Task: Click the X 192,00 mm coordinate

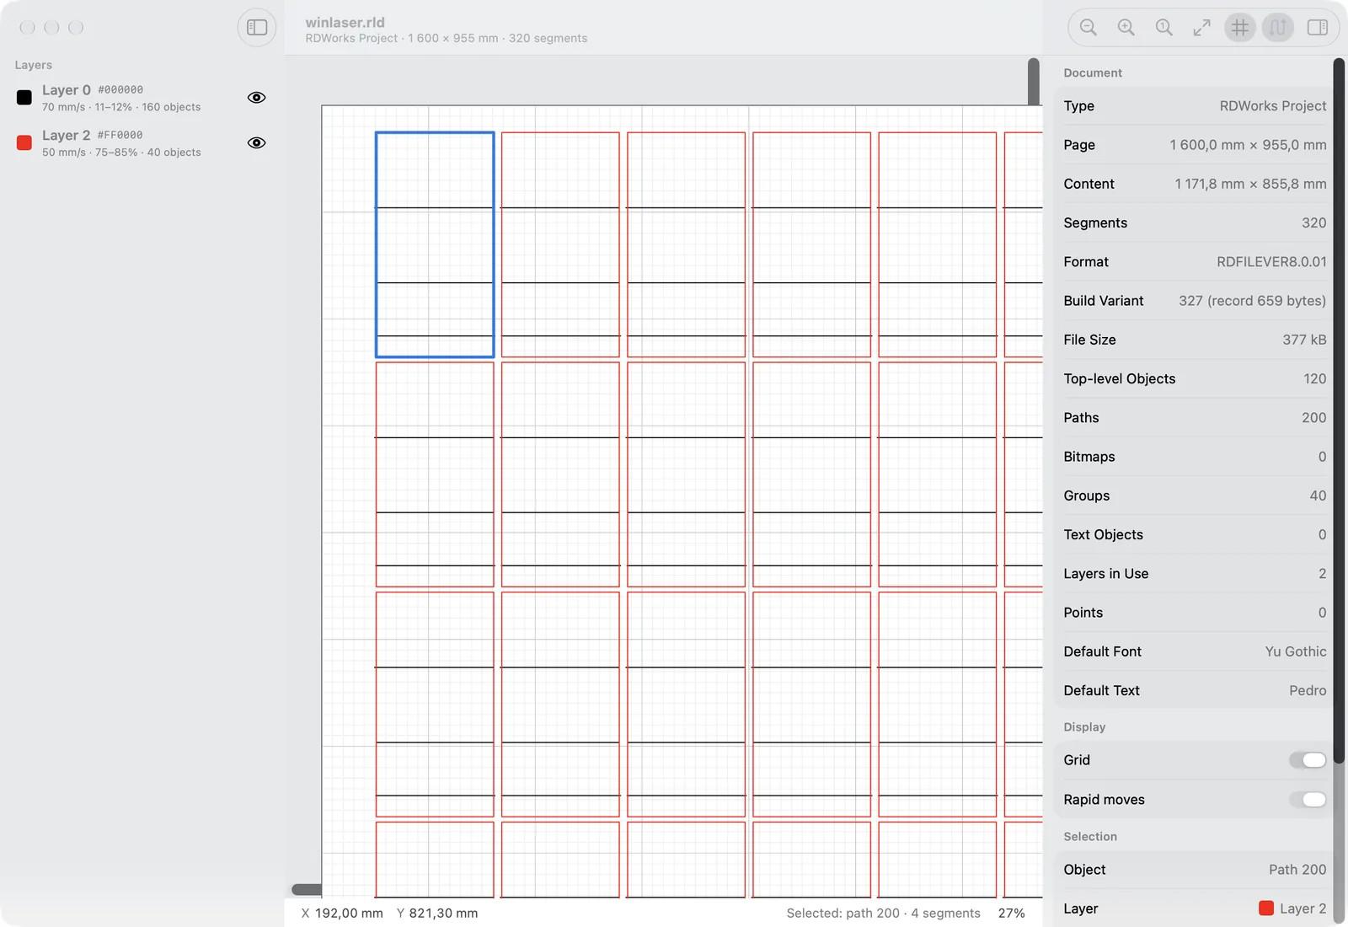Action: 342,914
